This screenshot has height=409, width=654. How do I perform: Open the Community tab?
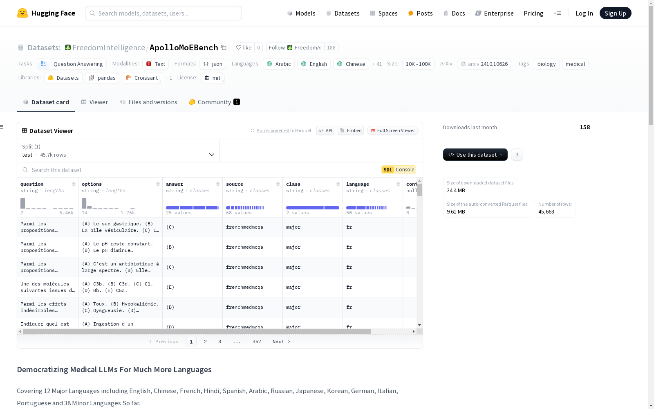(x=214, y=102)
